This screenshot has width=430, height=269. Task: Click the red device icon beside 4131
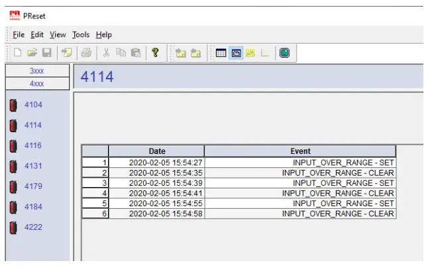(13, 167)
